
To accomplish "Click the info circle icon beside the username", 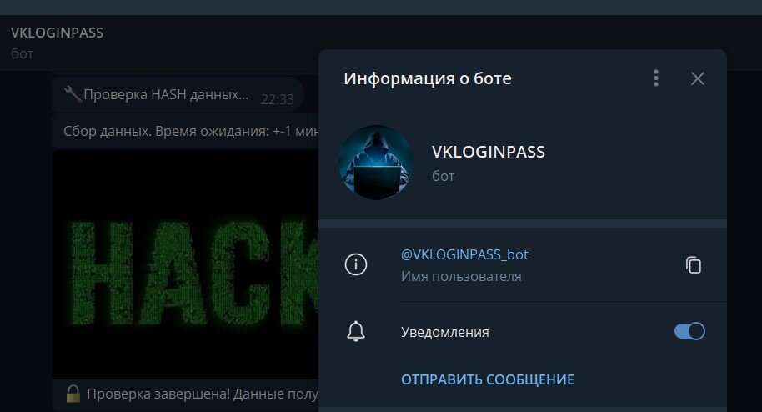I will 356,264.
